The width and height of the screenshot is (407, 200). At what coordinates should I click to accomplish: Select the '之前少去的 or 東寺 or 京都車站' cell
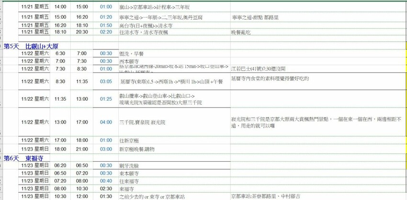(x=152, y=197)
